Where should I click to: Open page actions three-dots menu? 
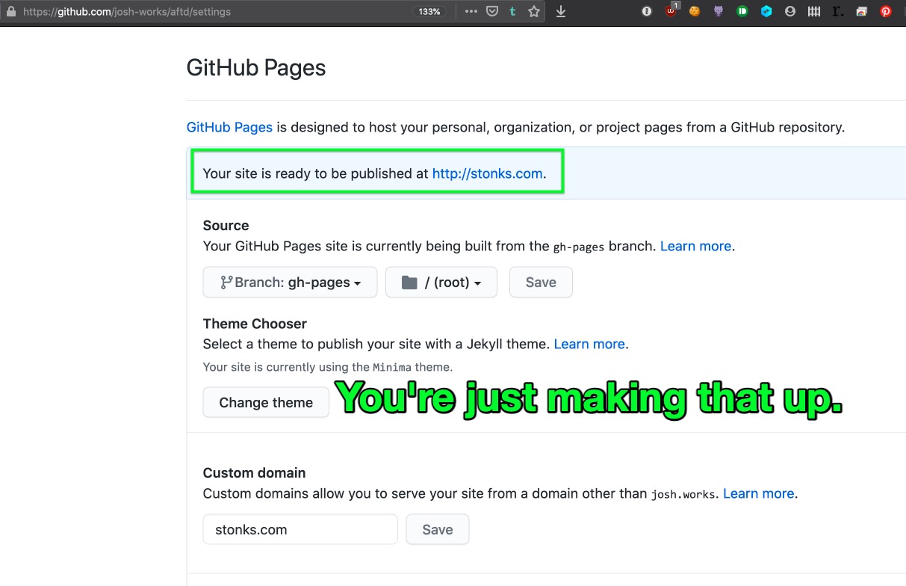click(x=471, y=12)
